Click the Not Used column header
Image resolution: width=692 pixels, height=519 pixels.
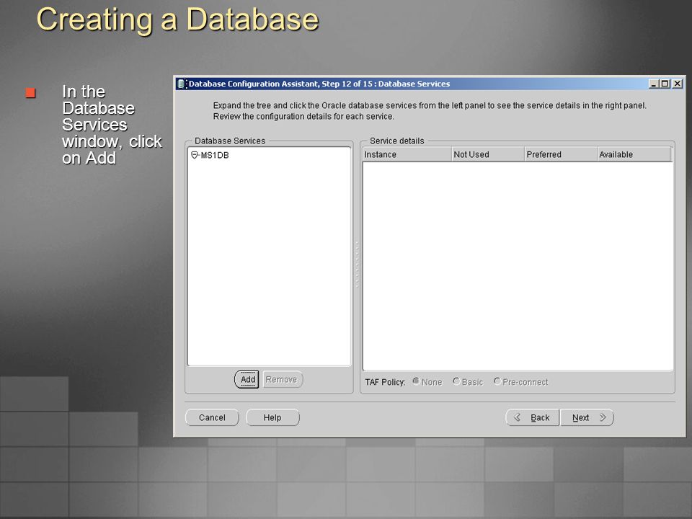tap(488, 154)
